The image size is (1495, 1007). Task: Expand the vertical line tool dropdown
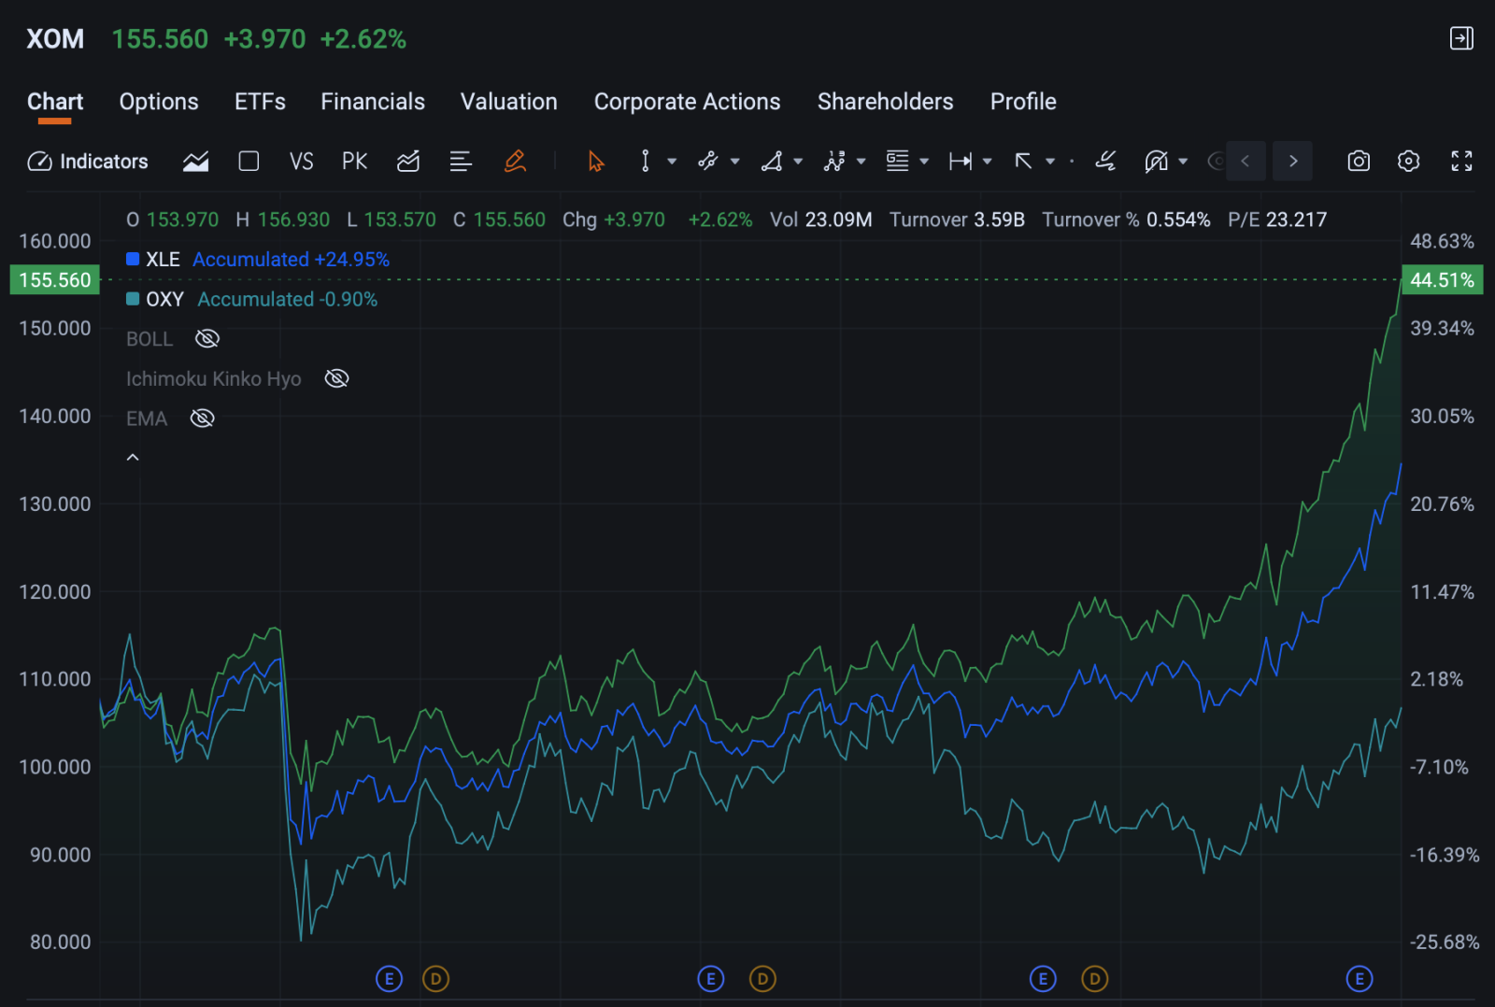click(x=672, y=162)
